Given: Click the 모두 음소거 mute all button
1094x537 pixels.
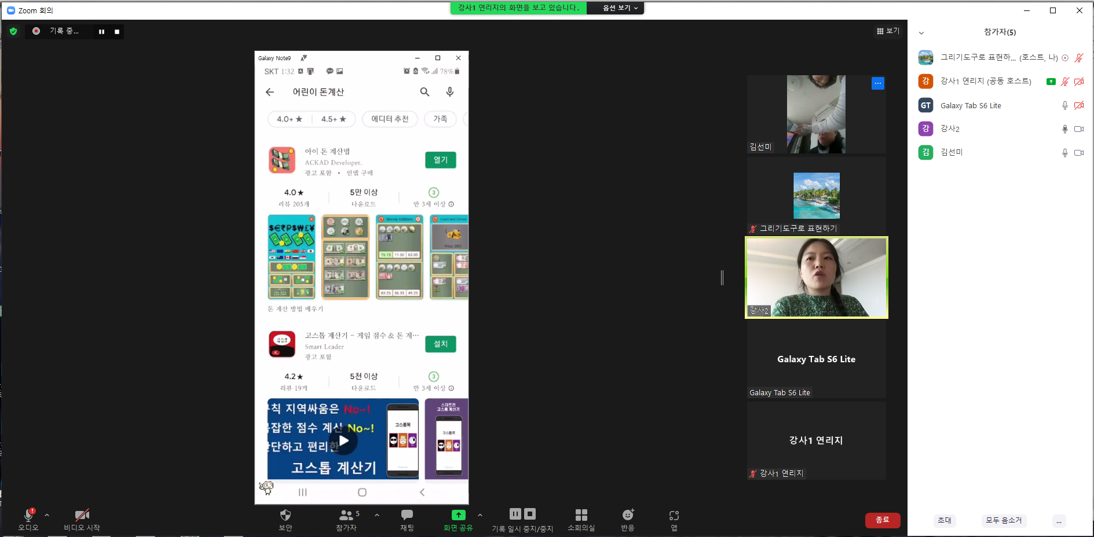Looking at the screenshot, I should pyautogui.click(x=1004, y=520).
